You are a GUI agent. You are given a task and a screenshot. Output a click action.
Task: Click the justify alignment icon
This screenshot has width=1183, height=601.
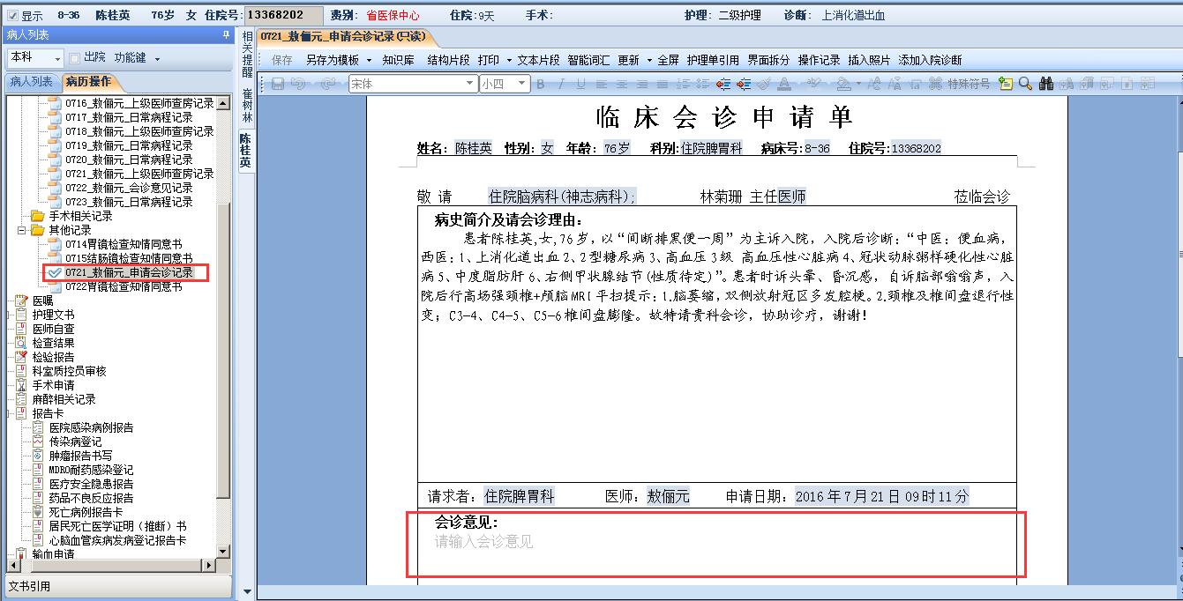(x=663, y=84)
